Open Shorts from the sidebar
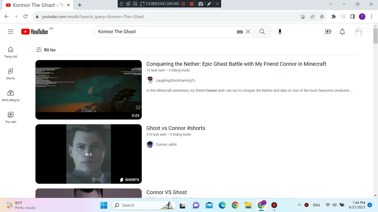Viewport: 378px width, 212px height. (x=11, y=74)
